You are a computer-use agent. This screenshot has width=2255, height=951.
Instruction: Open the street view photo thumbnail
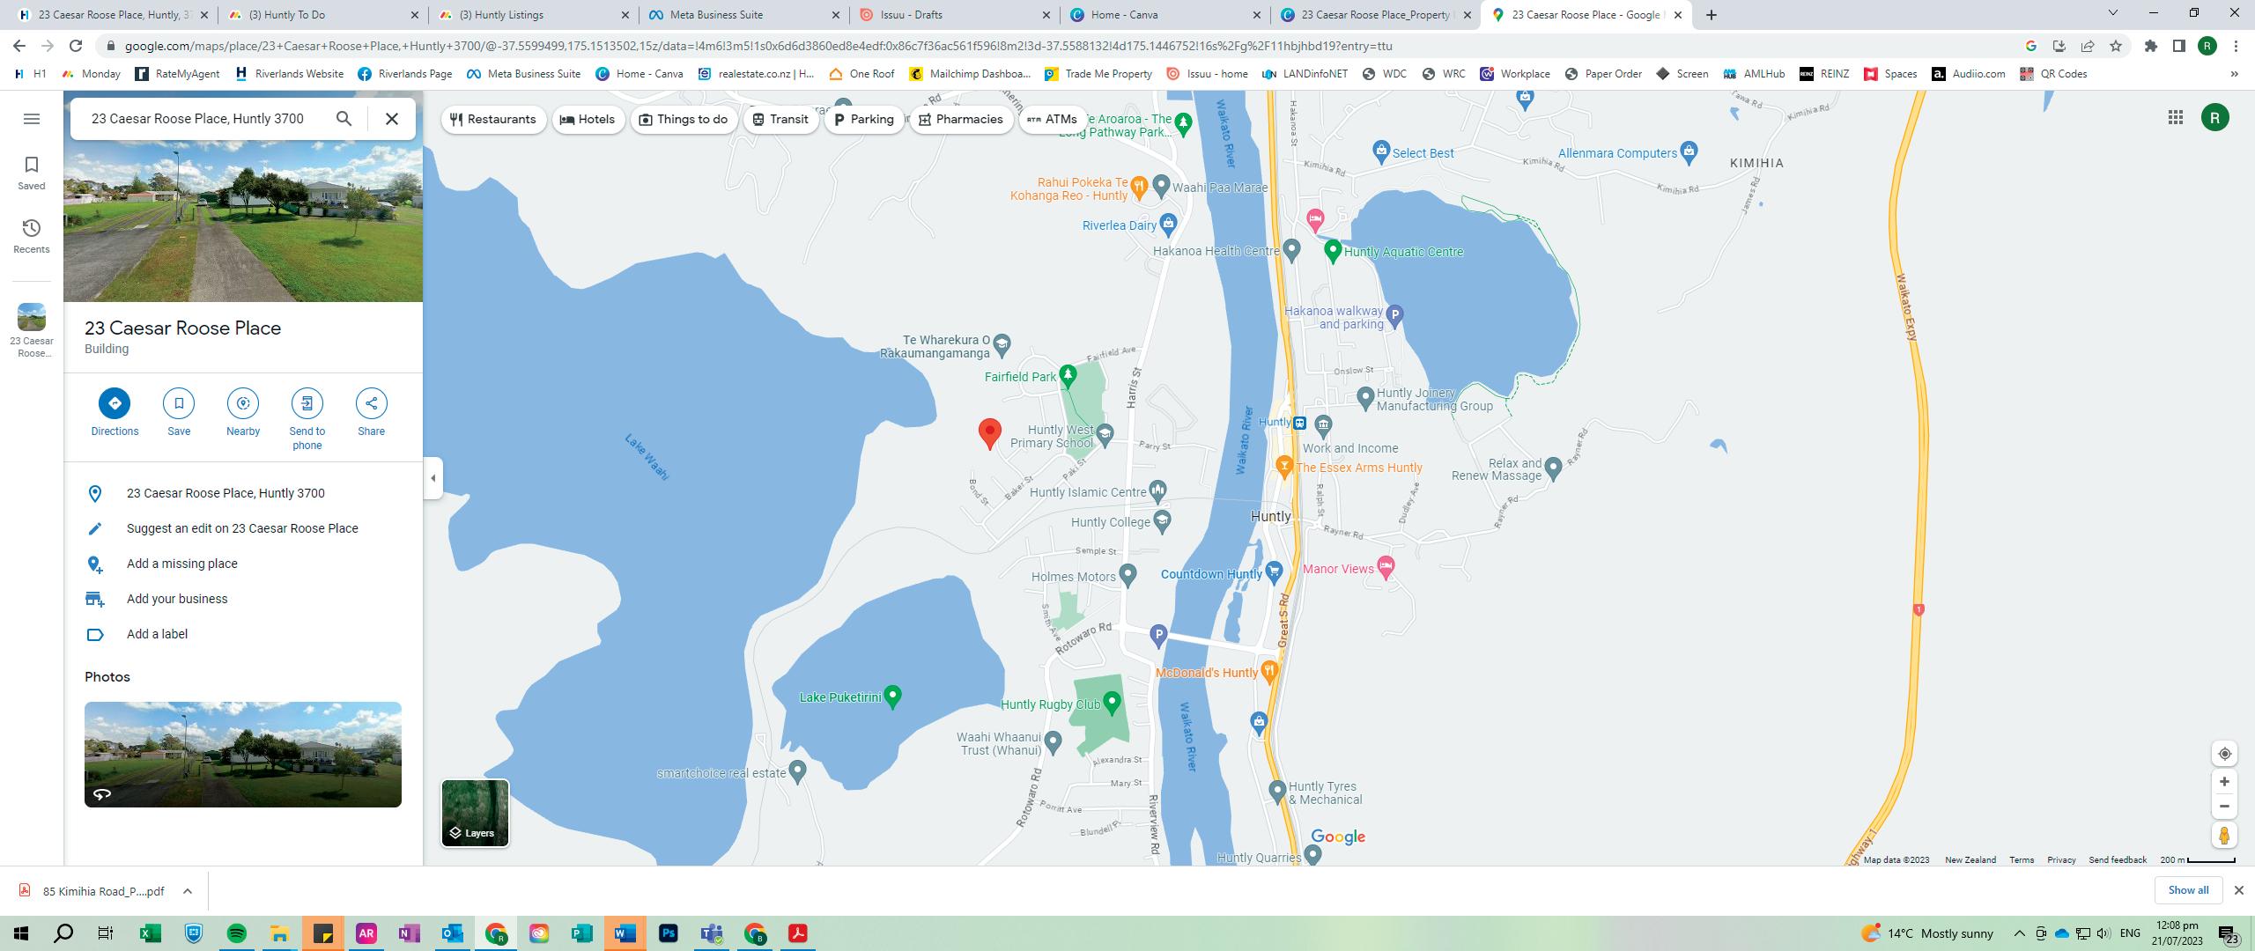pos(242,754)
